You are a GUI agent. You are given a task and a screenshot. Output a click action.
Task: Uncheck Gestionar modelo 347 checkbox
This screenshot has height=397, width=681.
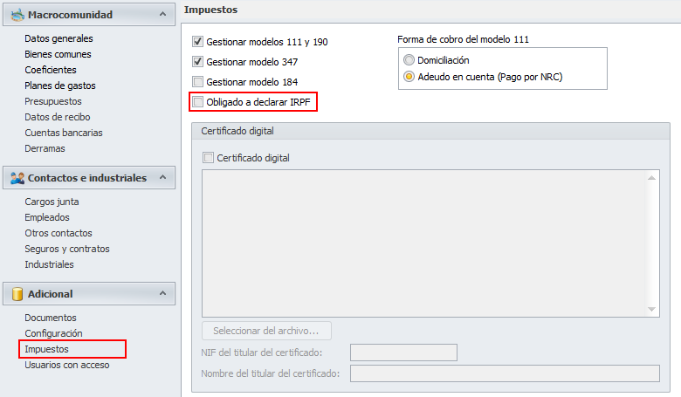(x=197, y=62)
